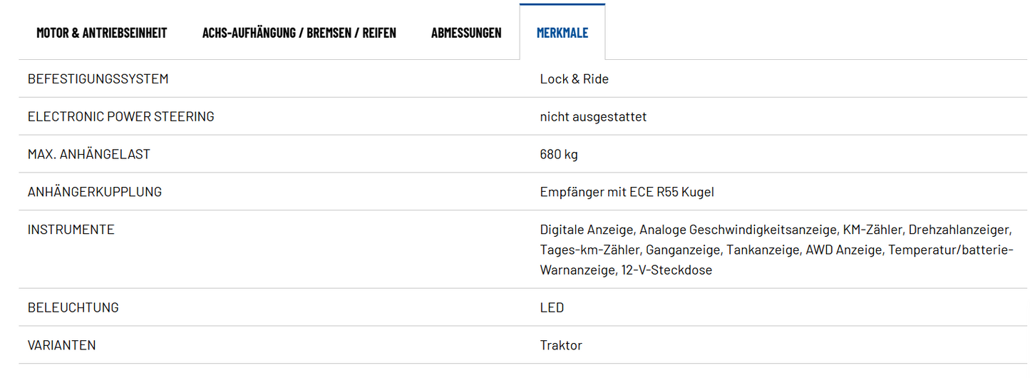The image size is (1030, 378).
Task: Select the 'nicht ausgestattet' value text
Action: [593, 117]
